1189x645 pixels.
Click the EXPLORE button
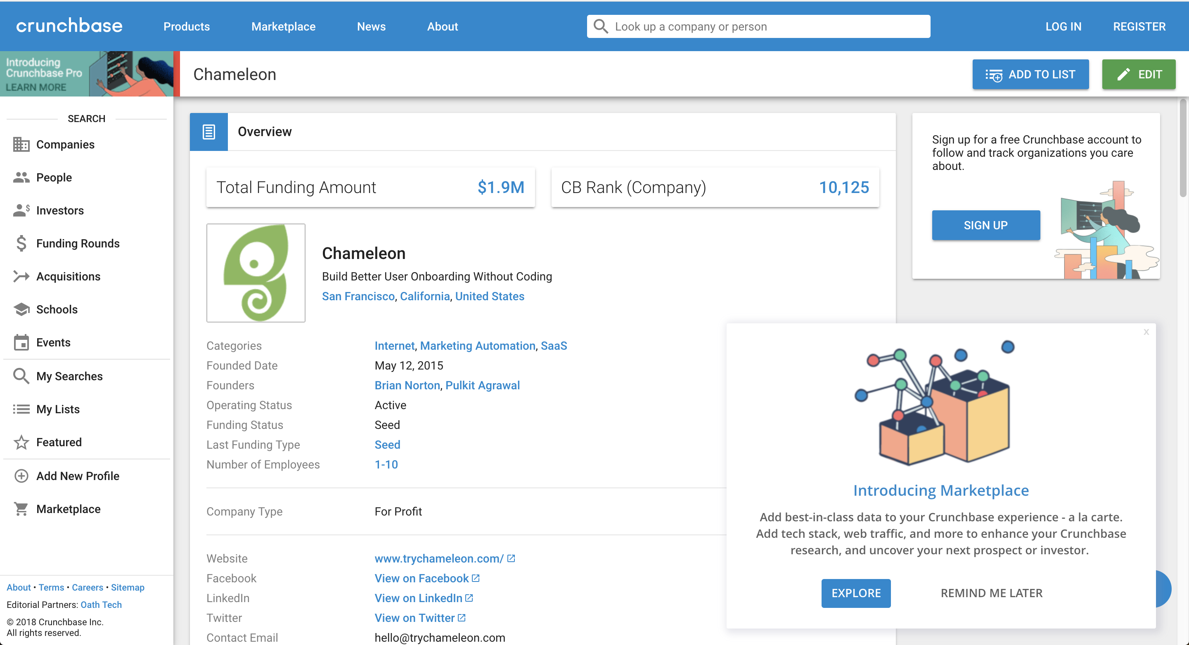[856, 593]
